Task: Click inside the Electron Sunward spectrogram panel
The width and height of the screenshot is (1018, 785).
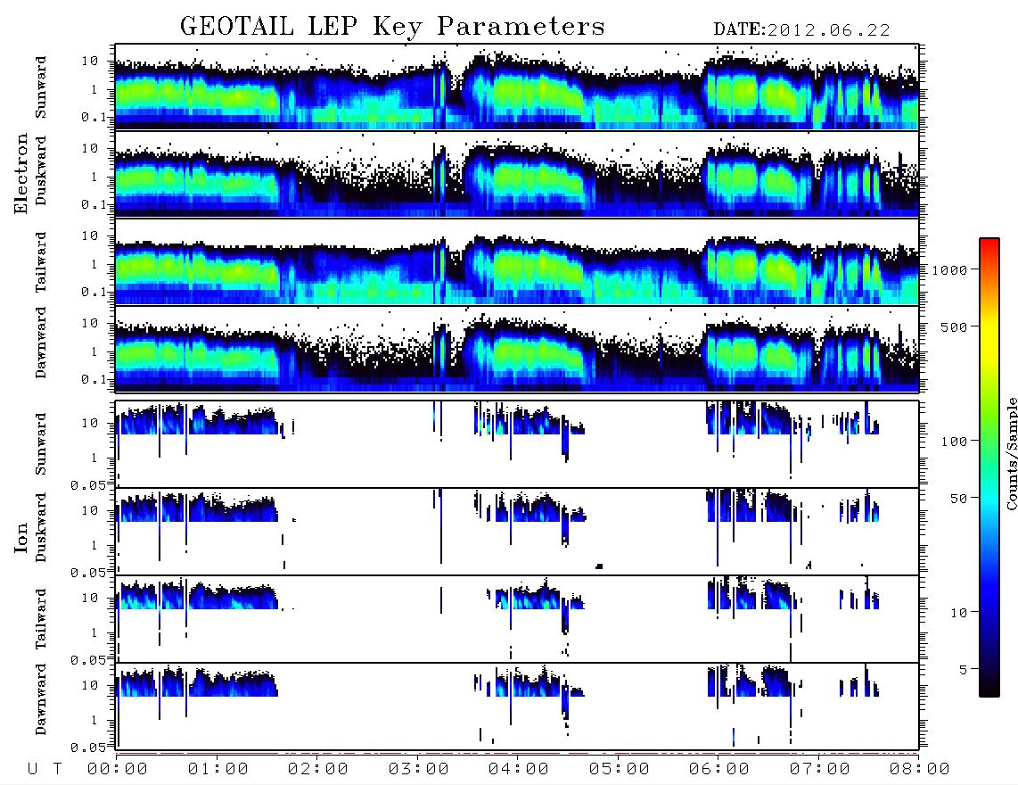Action: (517, 87)
